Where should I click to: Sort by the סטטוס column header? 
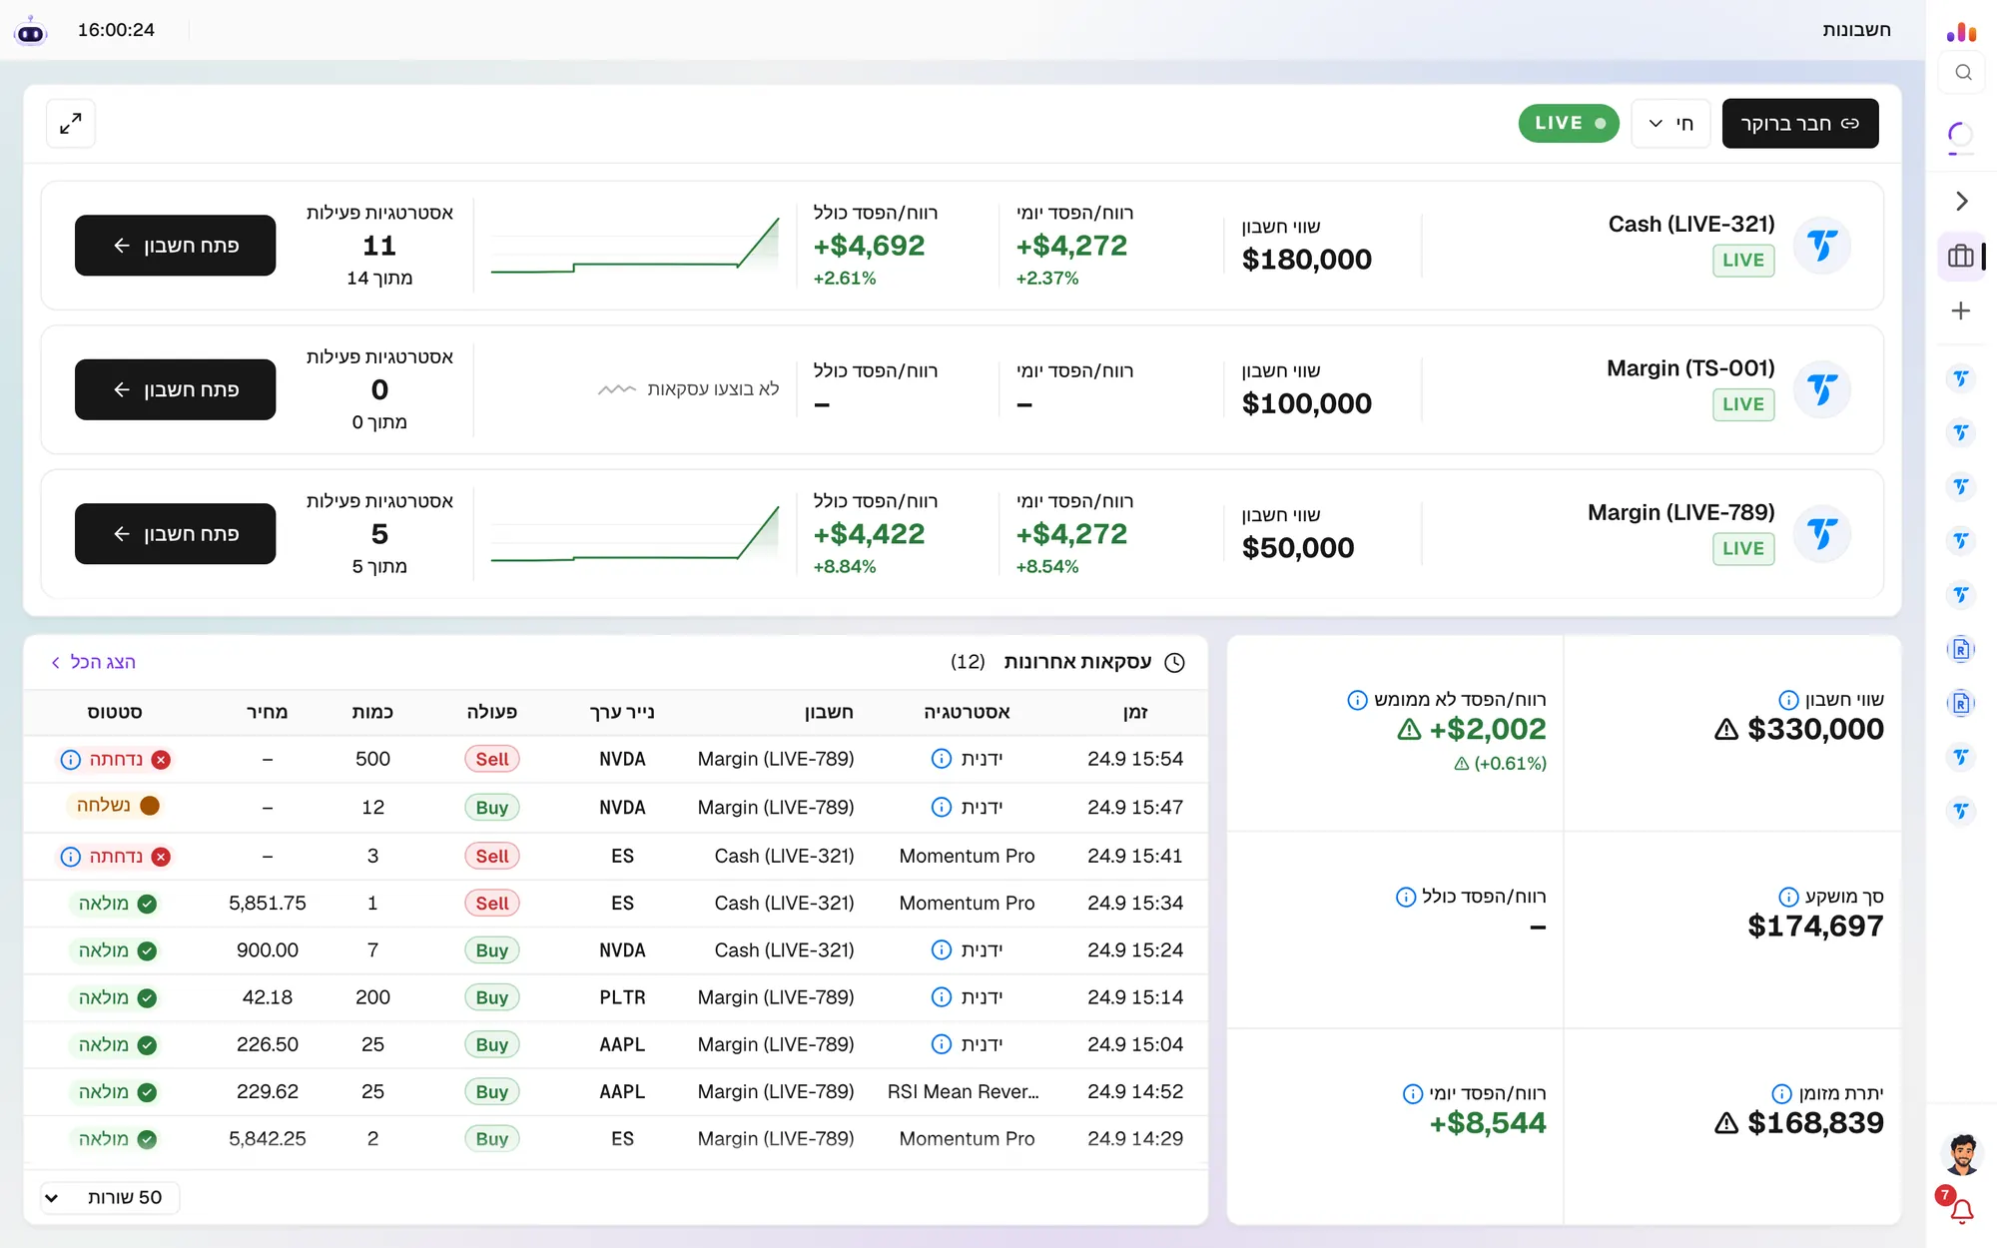coord(115,712)
